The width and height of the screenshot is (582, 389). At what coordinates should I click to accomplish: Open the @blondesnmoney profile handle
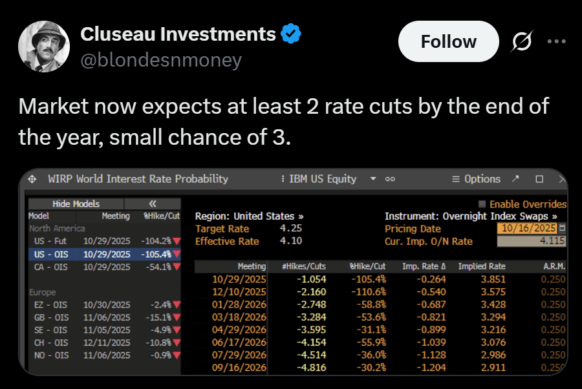pyautogui.click(x=160, y=60)
